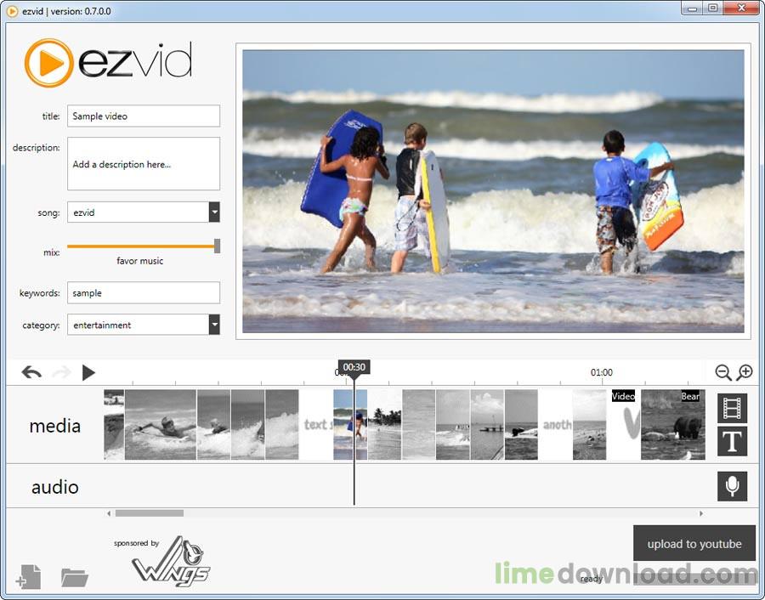
Task: Click the 00:30 playhead marker
Action: point(354,367)
